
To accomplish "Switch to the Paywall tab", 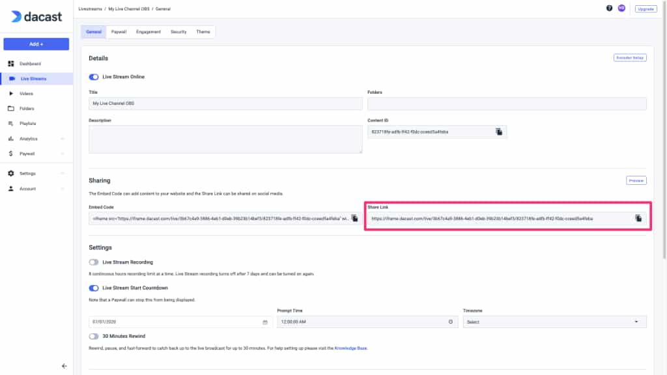I will [x=119, y=32].
